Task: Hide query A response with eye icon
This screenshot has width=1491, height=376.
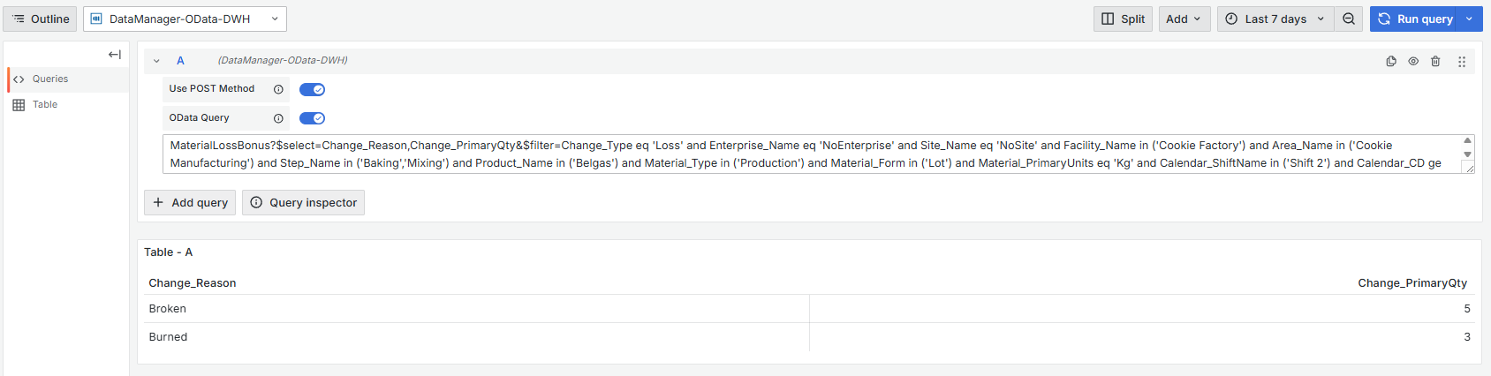Action: click(x=1413, y=62)
